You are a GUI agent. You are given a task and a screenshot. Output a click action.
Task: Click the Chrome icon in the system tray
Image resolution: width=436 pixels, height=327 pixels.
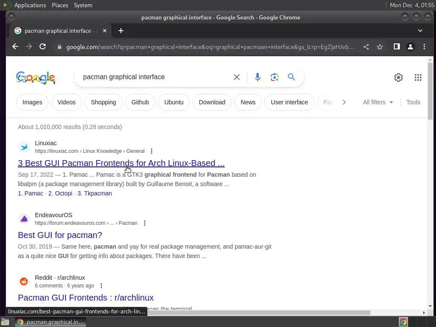point(403,322)
